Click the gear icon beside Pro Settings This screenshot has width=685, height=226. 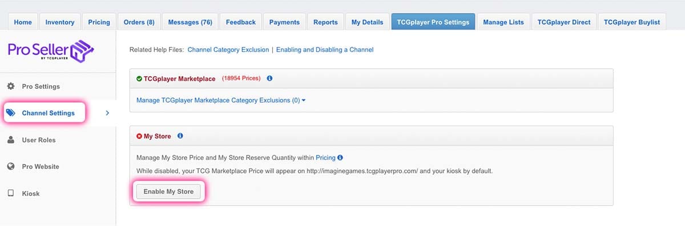(x=10, y=87)
